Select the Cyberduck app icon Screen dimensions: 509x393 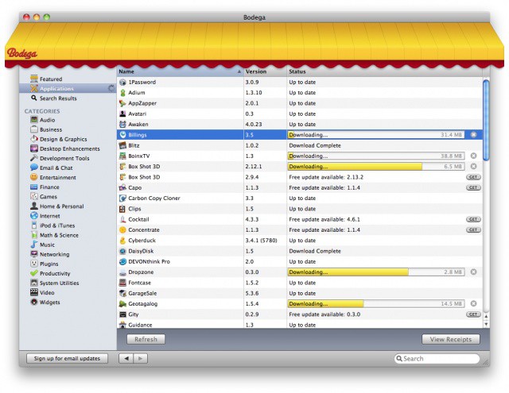[x=122, y=240]
